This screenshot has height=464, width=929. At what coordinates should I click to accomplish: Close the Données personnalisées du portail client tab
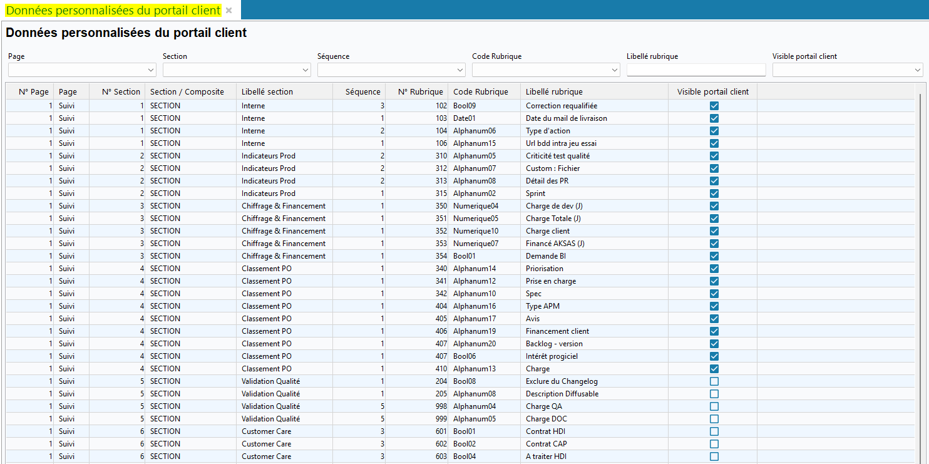click(x=229, y=11)
